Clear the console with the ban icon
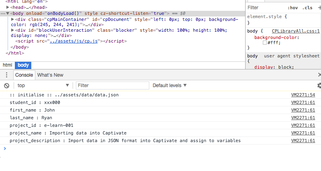Screen dimensions: 321x171 [6, 85]
